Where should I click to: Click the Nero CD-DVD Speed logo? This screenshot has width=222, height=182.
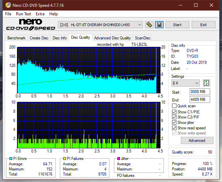point(31,24)
